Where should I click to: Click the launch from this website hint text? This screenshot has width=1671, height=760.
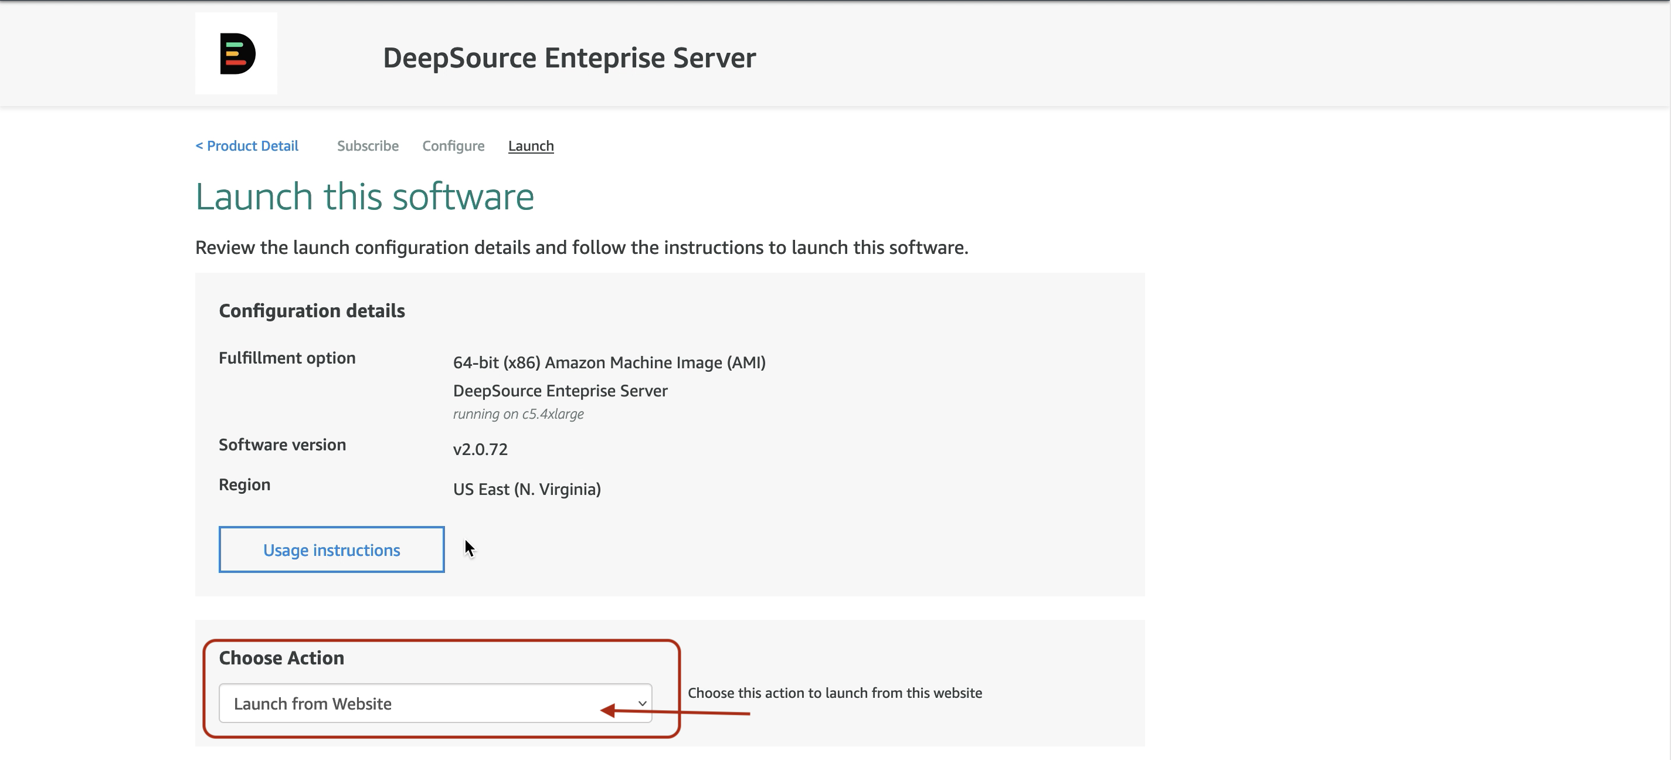pos(834,693)
